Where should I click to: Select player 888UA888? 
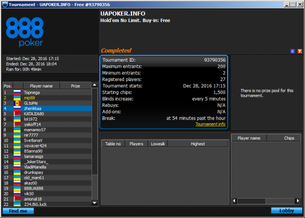[47, 189]
